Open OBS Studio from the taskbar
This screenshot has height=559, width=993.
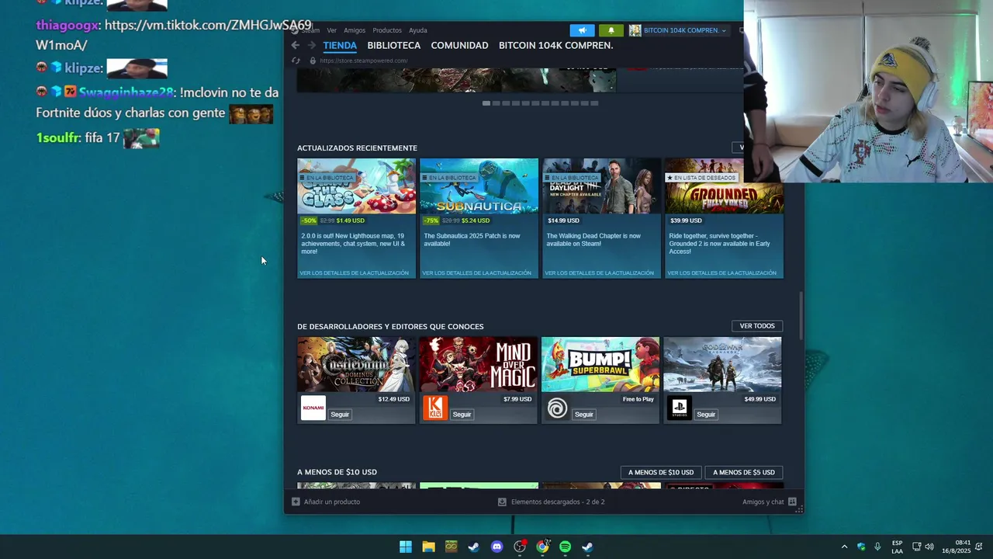point(519,547)
